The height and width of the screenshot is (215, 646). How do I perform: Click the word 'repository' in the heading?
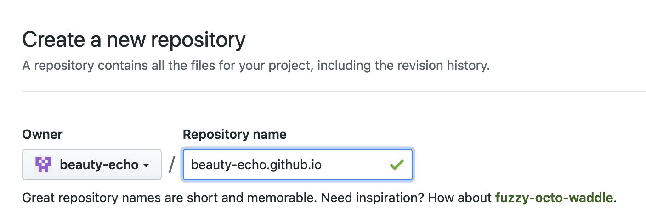[x=199, y=40]
